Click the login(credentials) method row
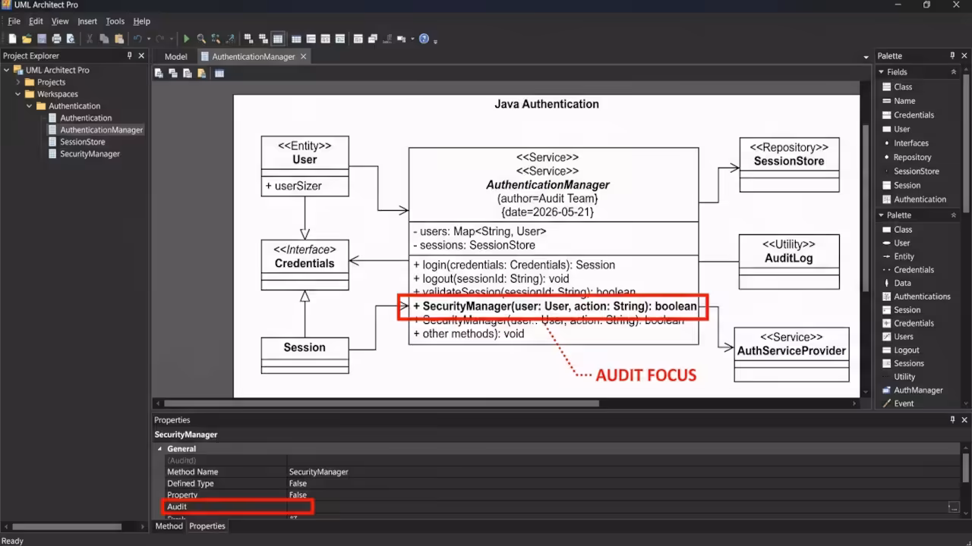The height and width of the screenshot is (546, 972). coord(514,265)
